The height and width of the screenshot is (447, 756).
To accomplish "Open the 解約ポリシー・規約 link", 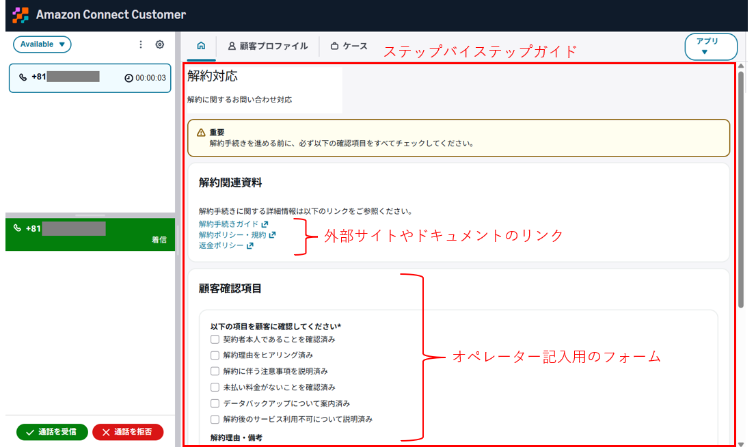I will coord(232,235).
